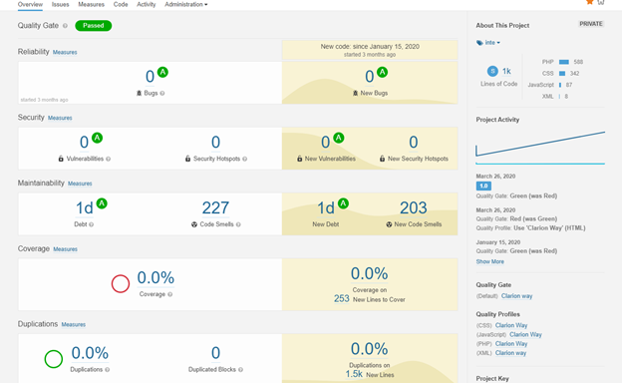Open the Administration dropdown menu

point(186,4)
